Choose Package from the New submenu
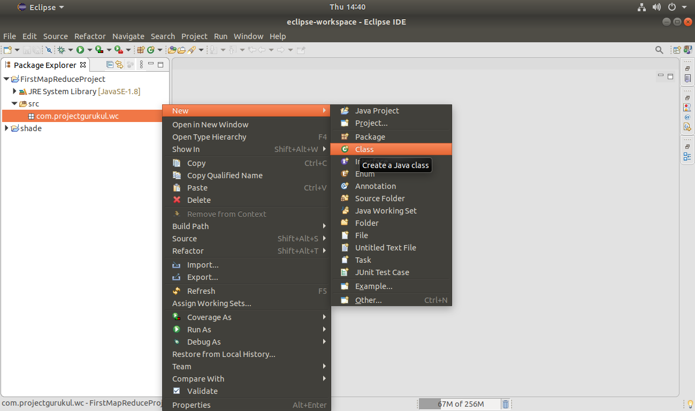The width and height of the screenshot is (695, 411). (x=391, y=137)
